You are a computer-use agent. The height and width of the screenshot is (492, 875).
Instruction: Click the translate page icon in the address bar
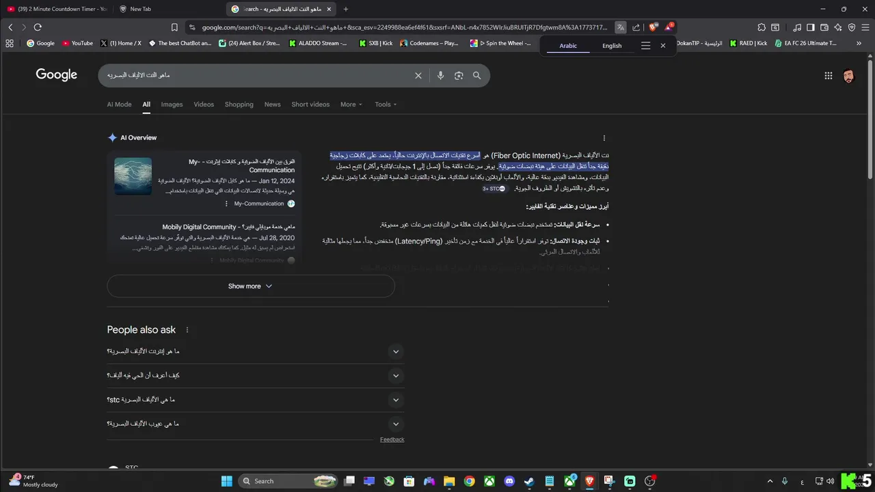(x=620, y=27)
